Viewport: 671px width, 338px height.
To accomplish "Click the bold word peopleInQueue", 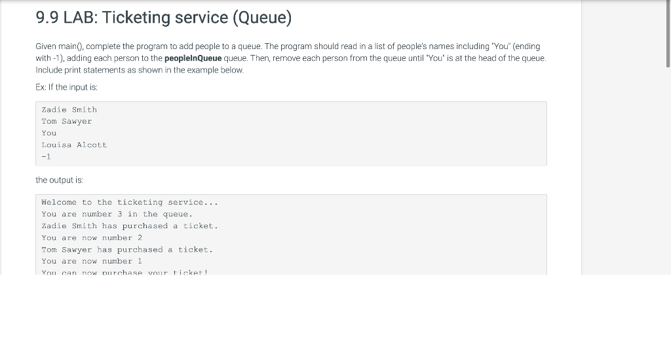I will click(193, 58).
